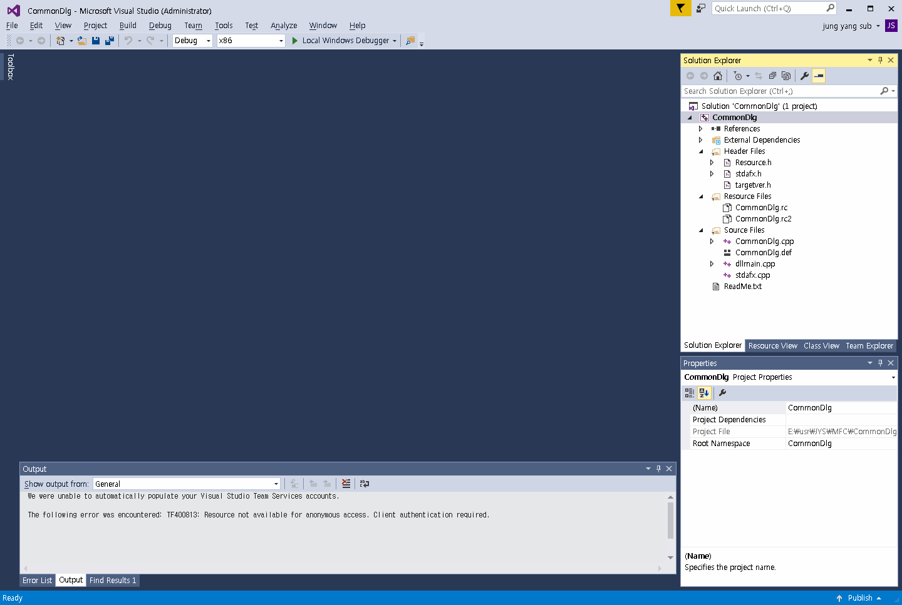This screenshot has height=605, width=902.
Task: Toggle Alphabetical sort in Properties panel
Action: point(704,393)
